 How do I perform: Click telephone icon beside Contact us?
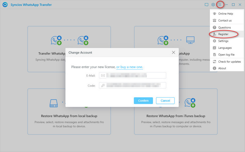coord(215,20)
